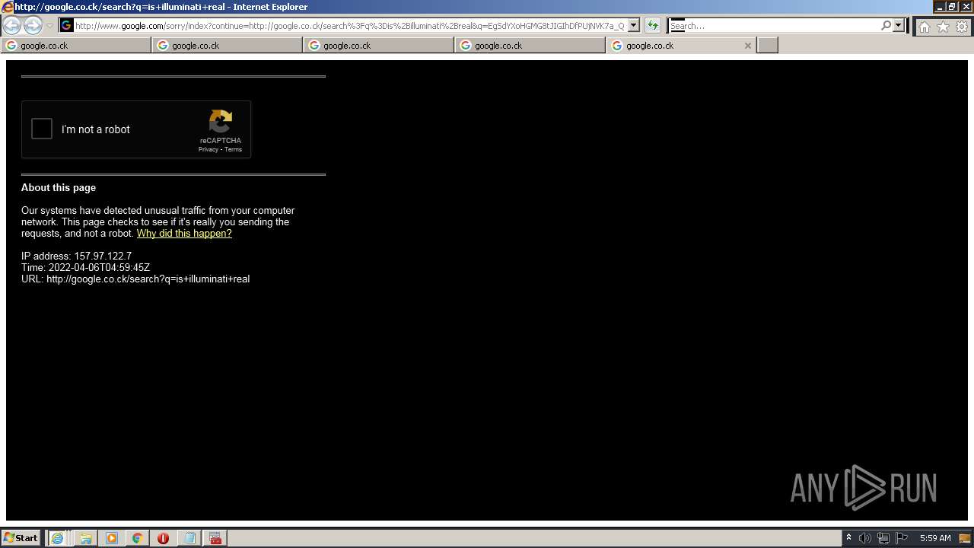Open a new blank tab
974x548 pixels.
pos(768,46)
